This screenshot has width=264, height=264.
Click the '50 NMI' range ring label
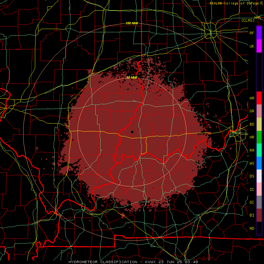(x=132, y=78)
